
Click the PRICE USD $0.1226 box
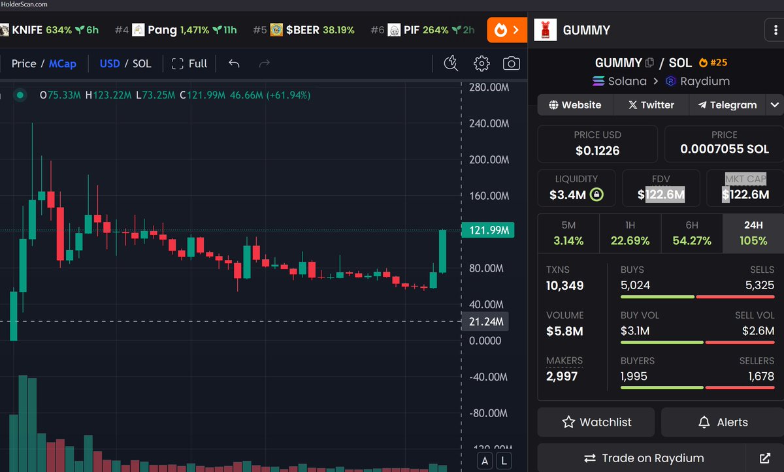597,144
